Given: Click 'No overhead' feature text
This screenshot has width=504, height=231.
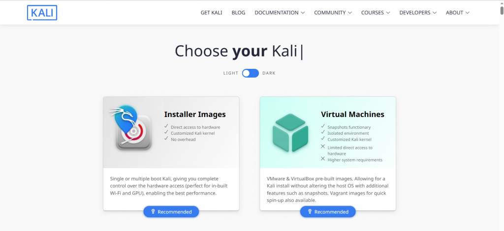Looking at the screenshot, I should (183, 140).
